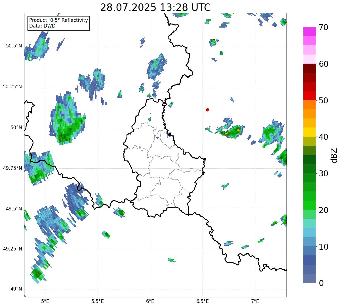Click the latitude label 49.75°N
The image size is (341, 307).
click(12, 168)
